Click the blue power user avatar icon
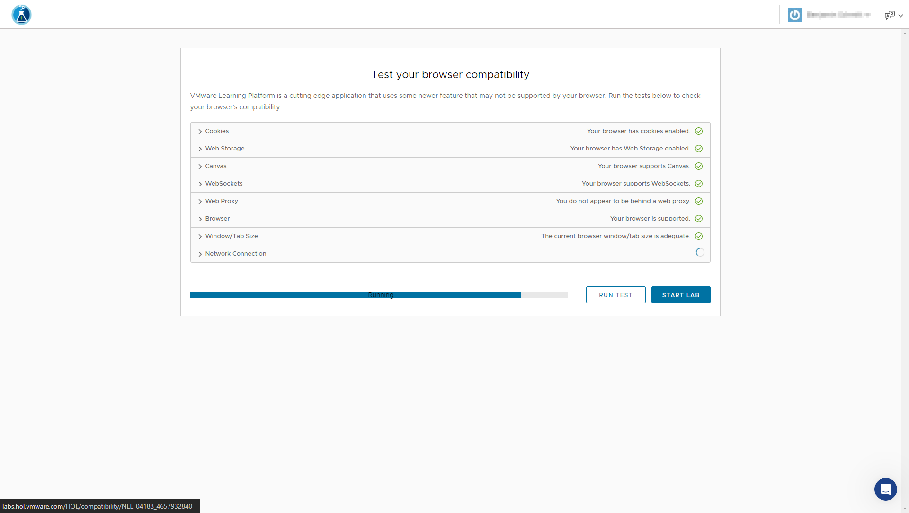The image size is (909, 513). click(x=794, y=15)
